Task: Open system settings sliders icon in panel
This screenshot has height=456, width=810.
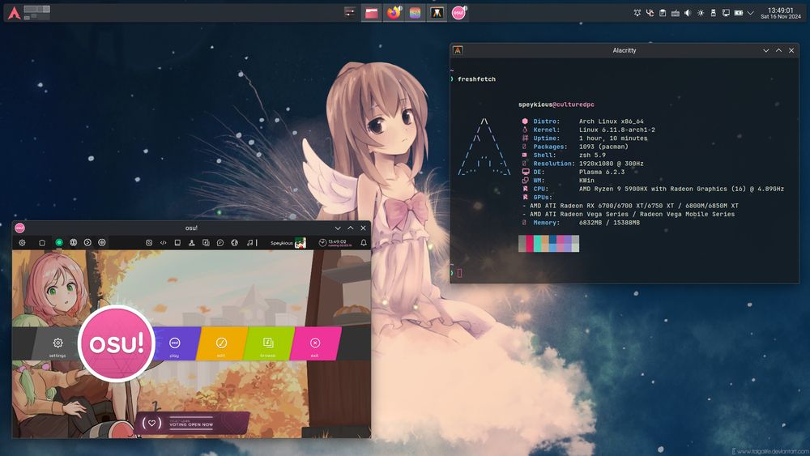Action: click(350, 13)
